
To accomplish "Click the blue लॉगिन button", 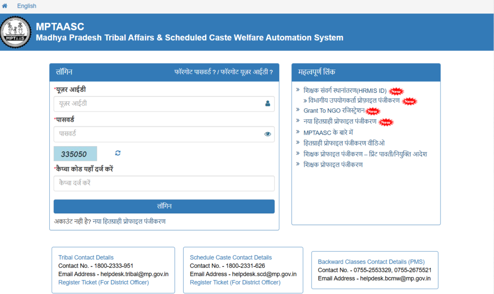I will 164,207.
